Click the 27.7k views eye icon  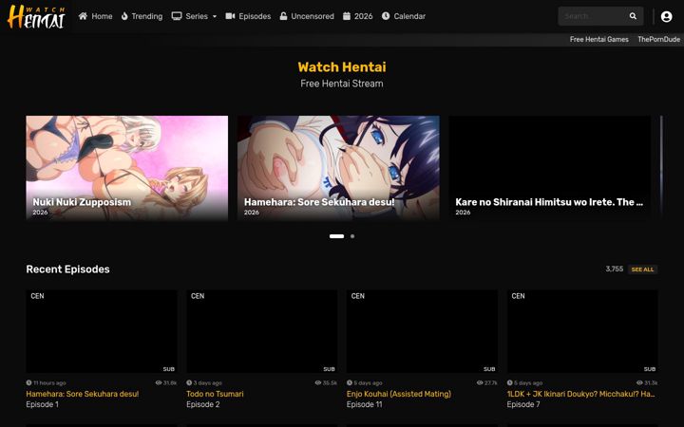pyautogui.click(x=480, y=383)
